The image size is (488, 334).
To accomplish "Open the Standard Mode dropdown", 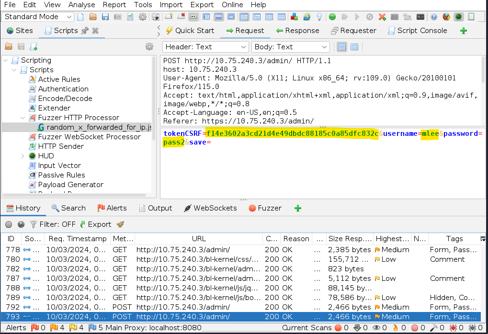I will 38,17.
